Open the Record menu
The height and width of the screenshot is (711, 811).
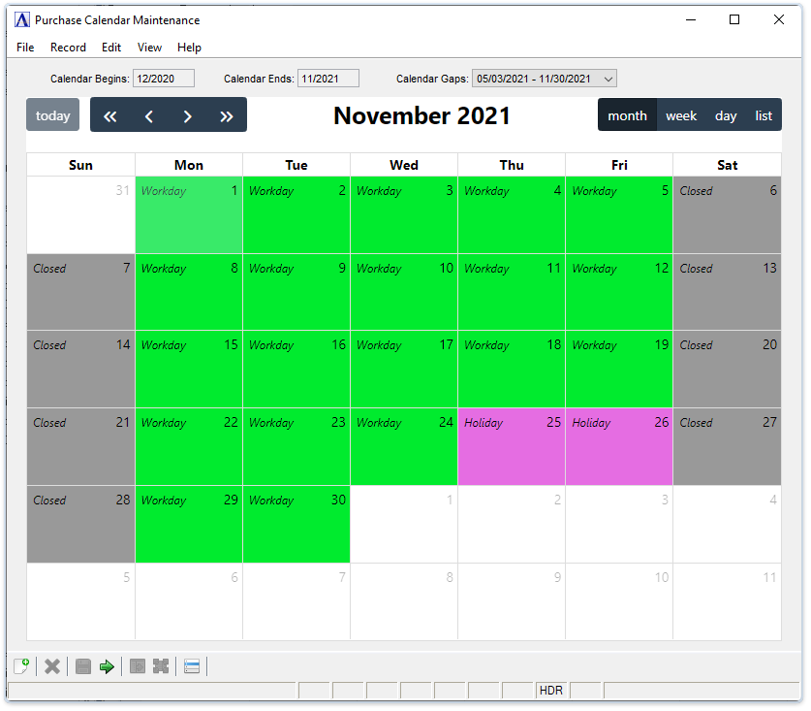coord(68,47)
